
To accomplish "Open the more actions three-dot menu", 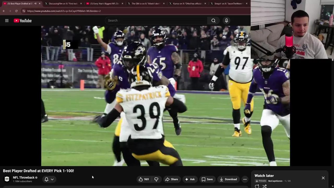I will point(245,179).
